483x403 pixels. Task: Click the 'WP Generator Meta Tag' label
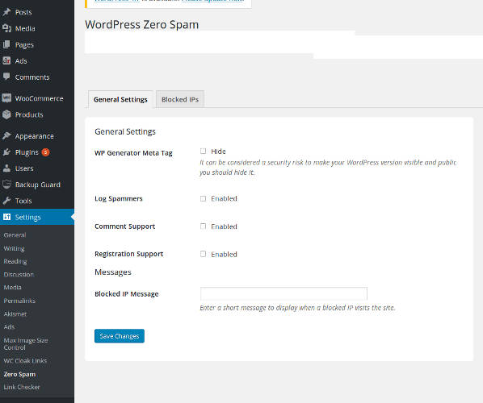click(x=133, y=153)
